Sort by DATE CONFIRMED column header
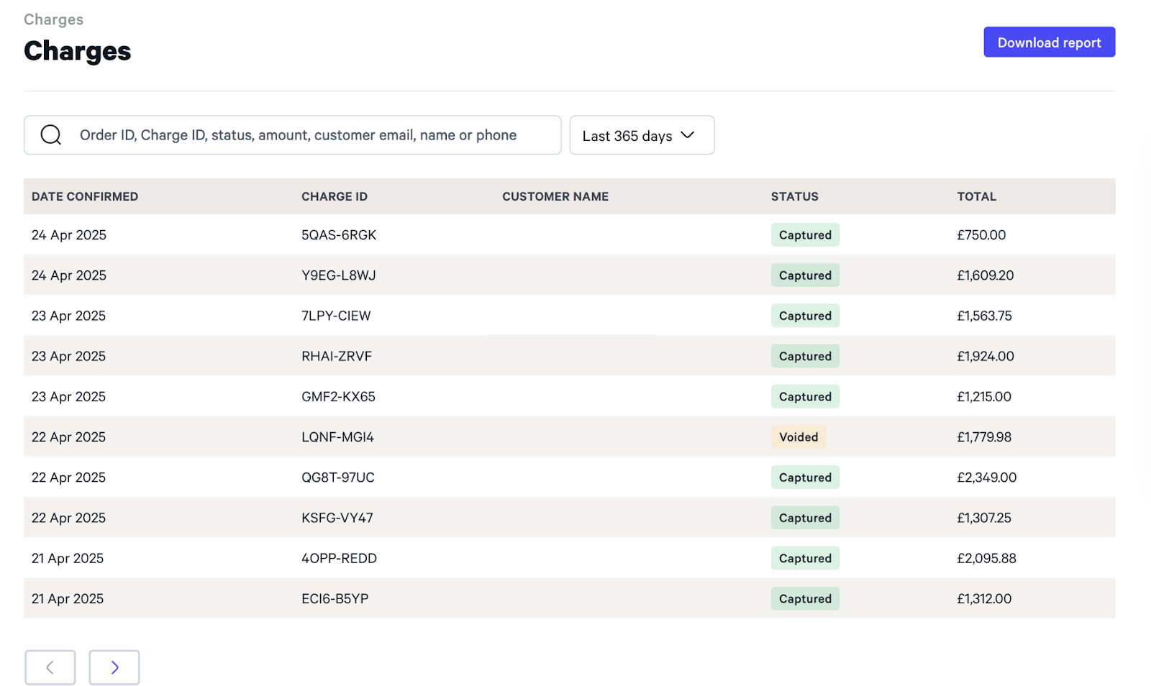The height and width of the screenshot is (686, 1151). [85, 196]
